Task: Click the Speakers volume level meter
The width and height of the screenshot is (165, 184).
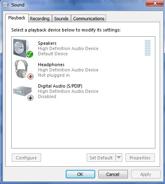Action: tap(148, 48)
